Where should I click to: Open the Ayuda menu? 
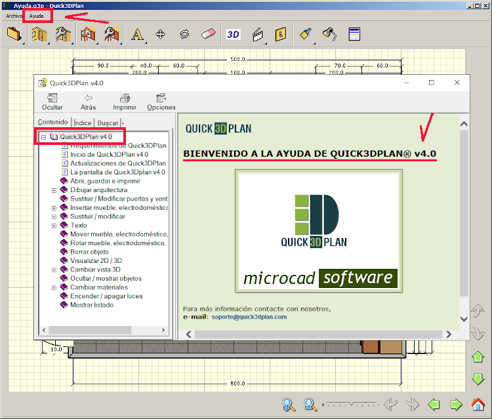pyautogui.click(x=36, y=16)
